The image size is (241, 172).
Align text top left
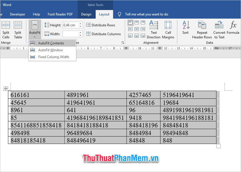coord(130,23)
